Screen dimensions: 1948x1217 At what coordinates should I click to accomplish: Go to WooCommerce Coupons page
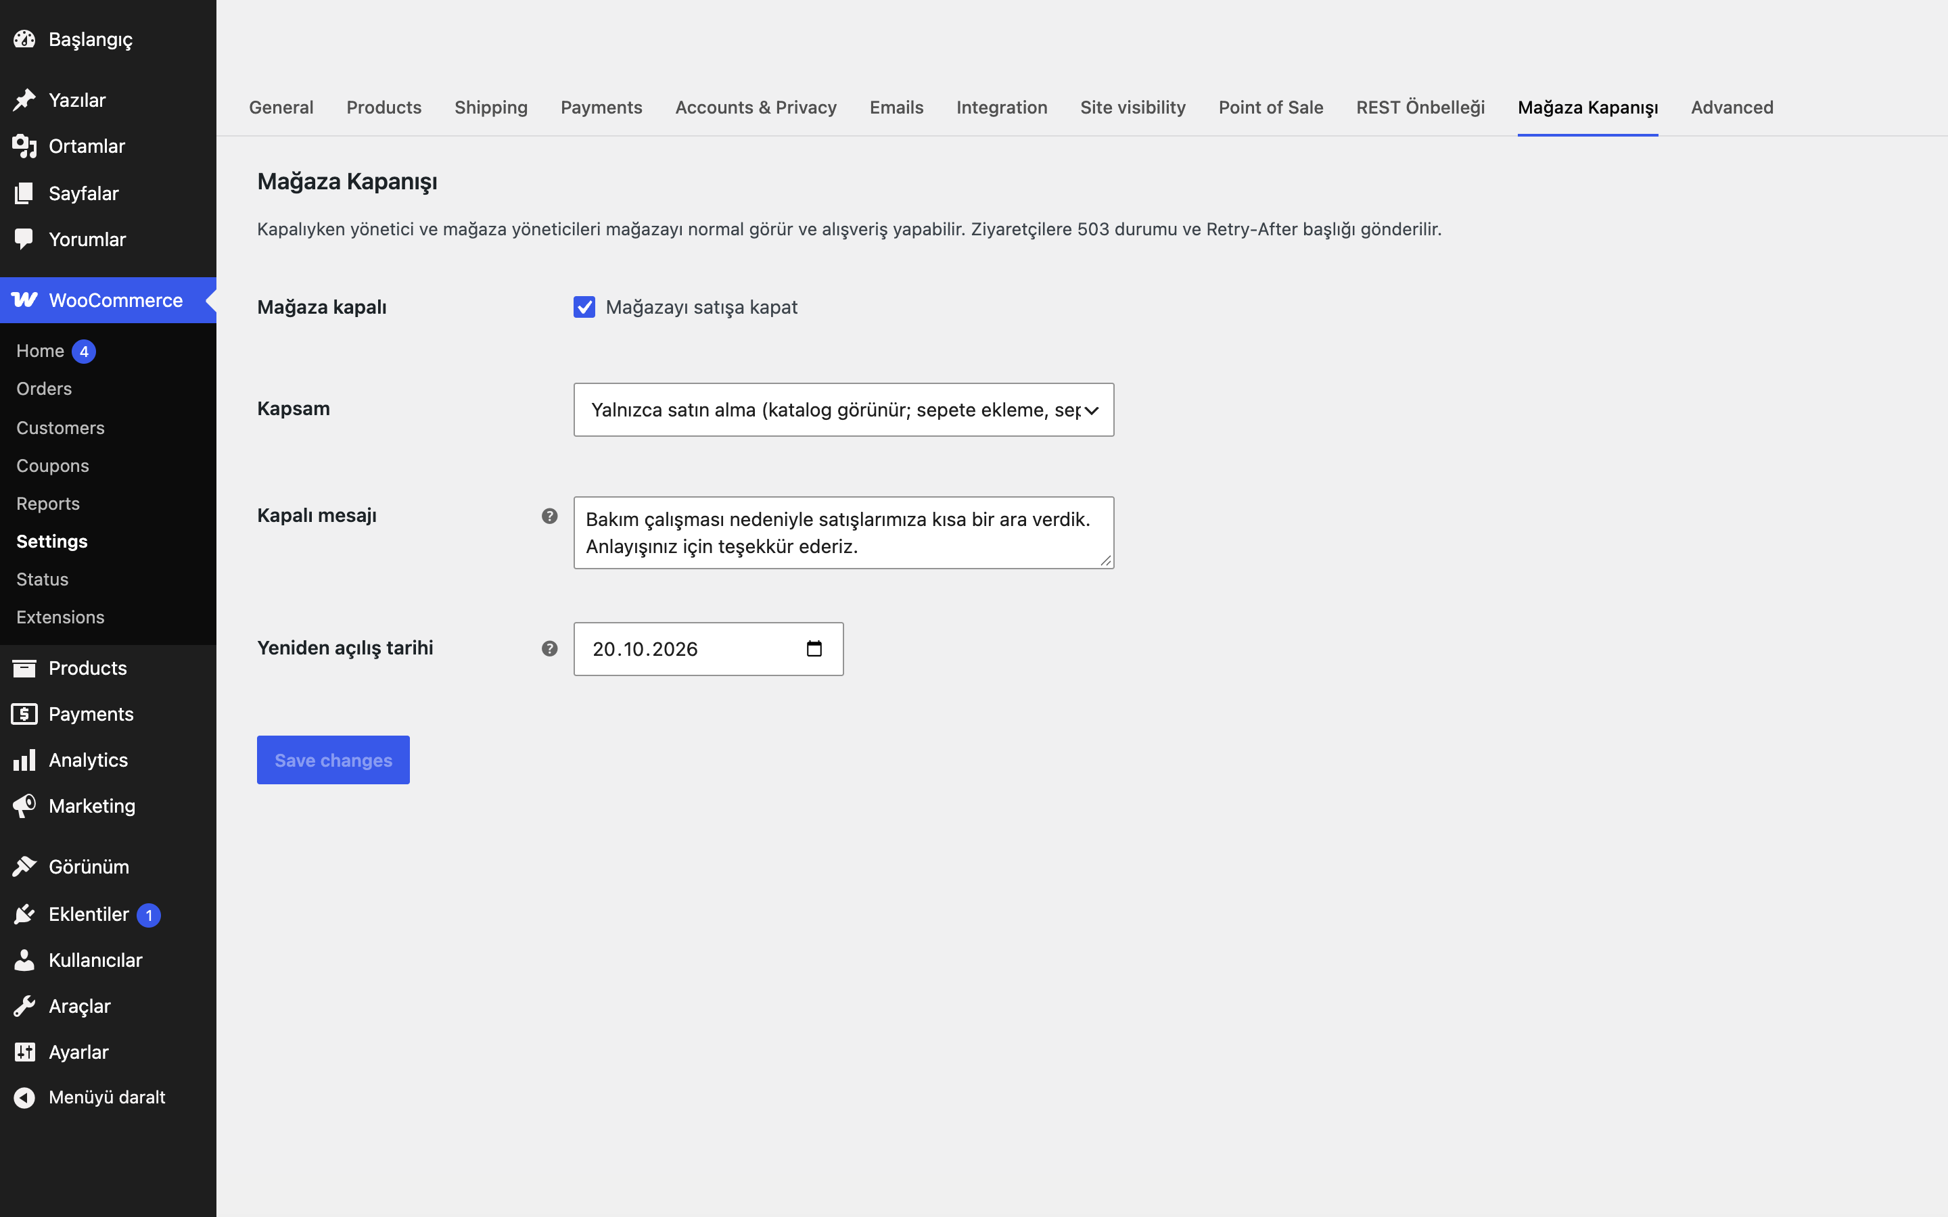point(52,465)
